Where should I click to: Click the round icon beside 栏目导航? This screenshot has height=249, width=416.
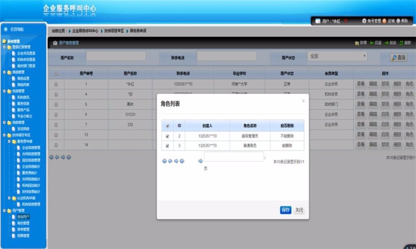click(6, 30)
